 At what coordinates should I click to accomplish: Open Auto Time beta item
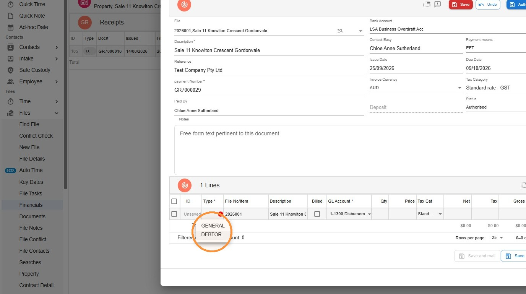(31, 170)
